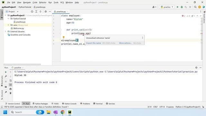Open the TODO tool window
The width and height of the screenshot is (206, 116).
(x=55, y=104)
